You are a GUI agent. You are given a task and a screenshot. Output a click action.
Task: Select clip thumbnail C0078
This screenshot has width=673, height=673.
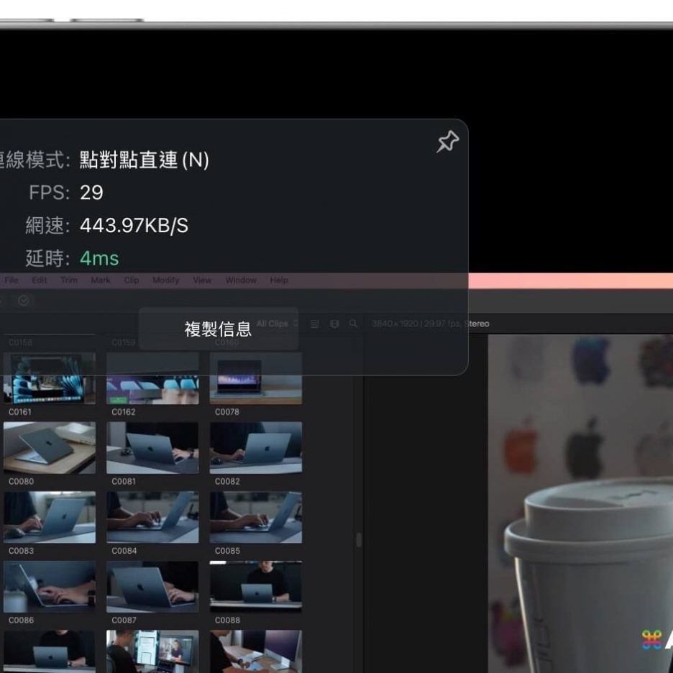[x=255, y=378]
